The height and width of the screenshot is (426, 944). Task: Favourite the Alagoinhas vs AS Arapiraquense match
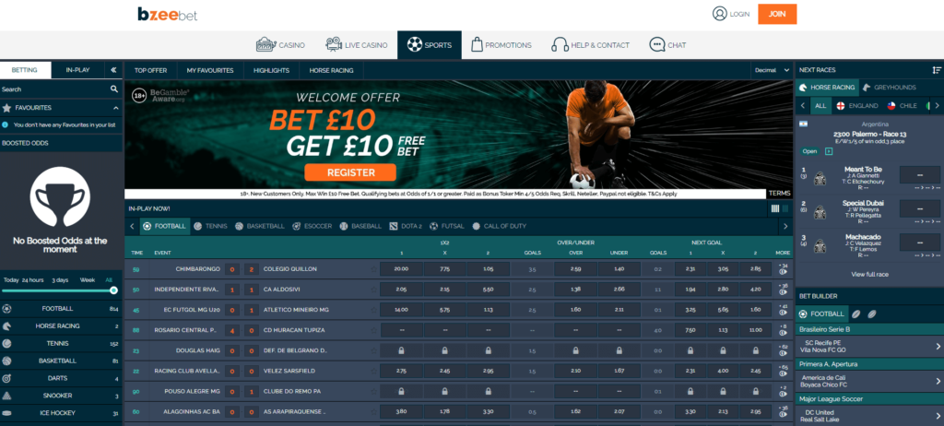click(374, 411)
